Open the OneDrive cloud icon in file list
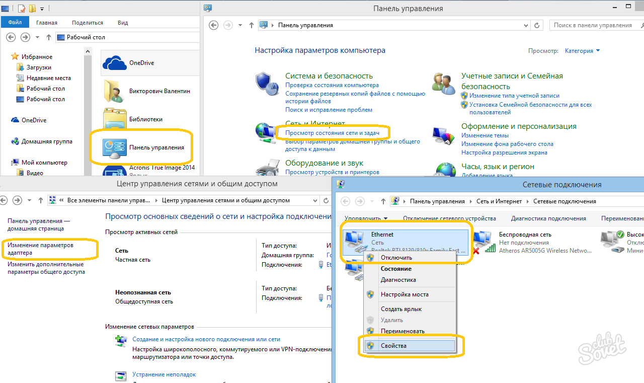The image size is (644, 383). tap(114, 63)
